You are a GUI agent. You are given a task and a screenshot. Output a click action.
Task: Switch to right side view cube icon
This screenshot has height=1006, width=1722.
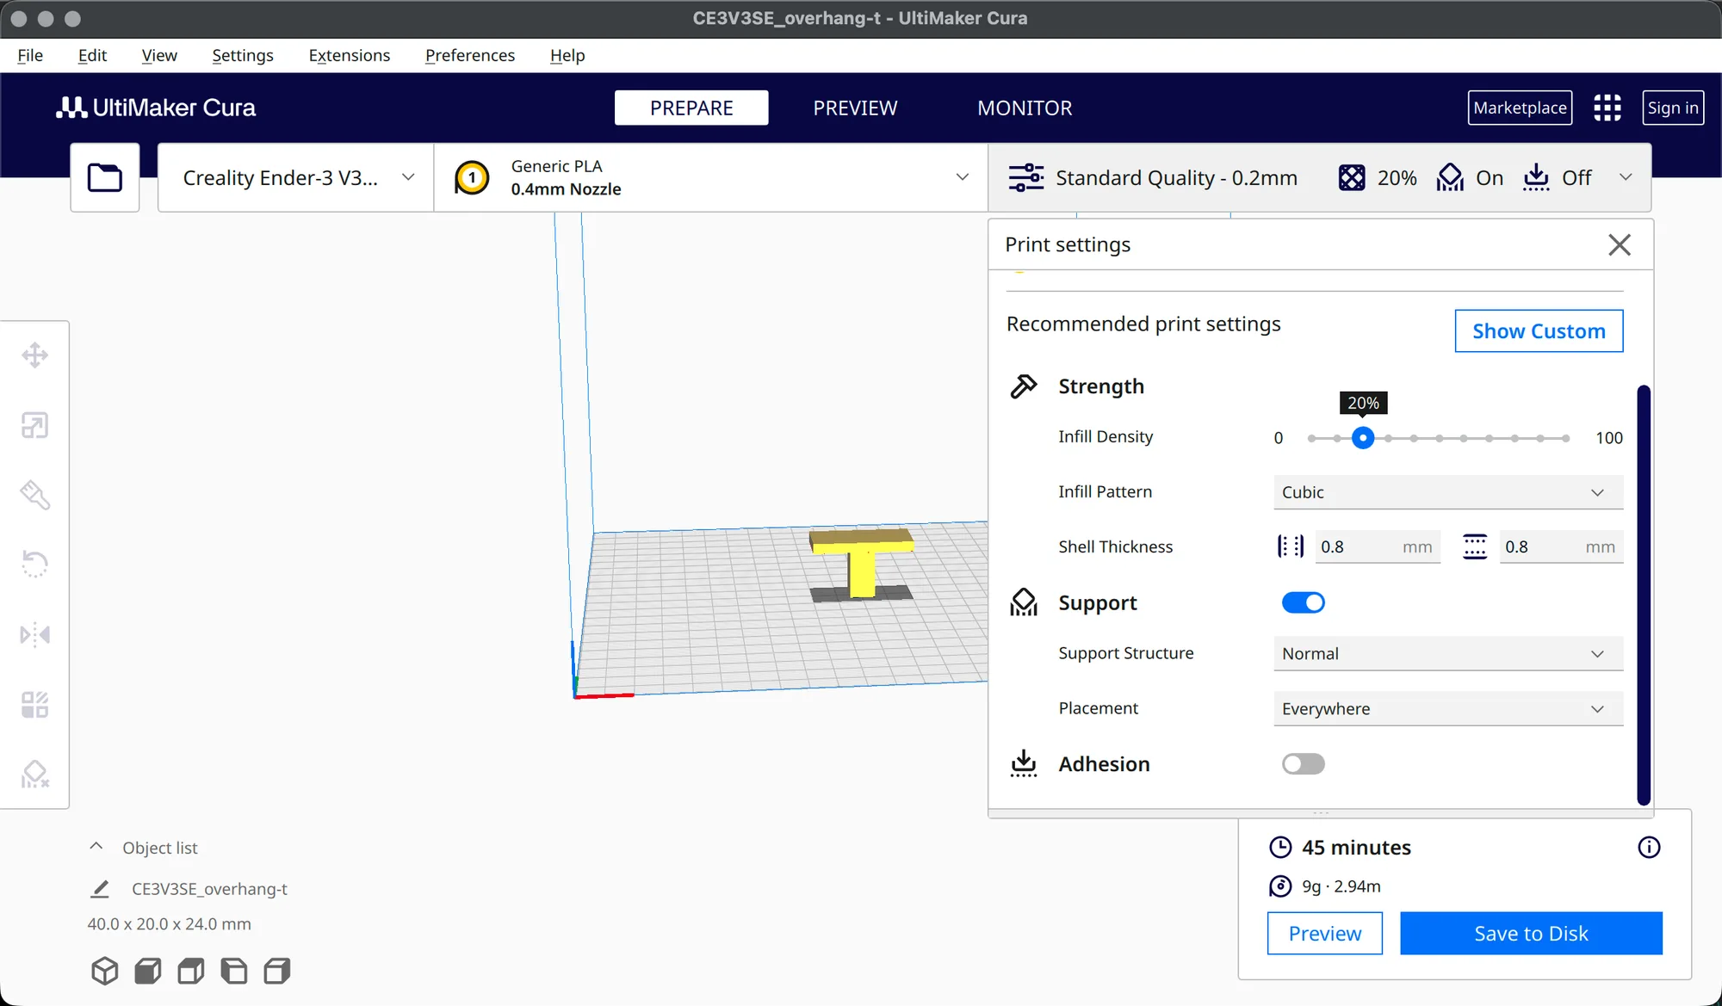point(277,971)
